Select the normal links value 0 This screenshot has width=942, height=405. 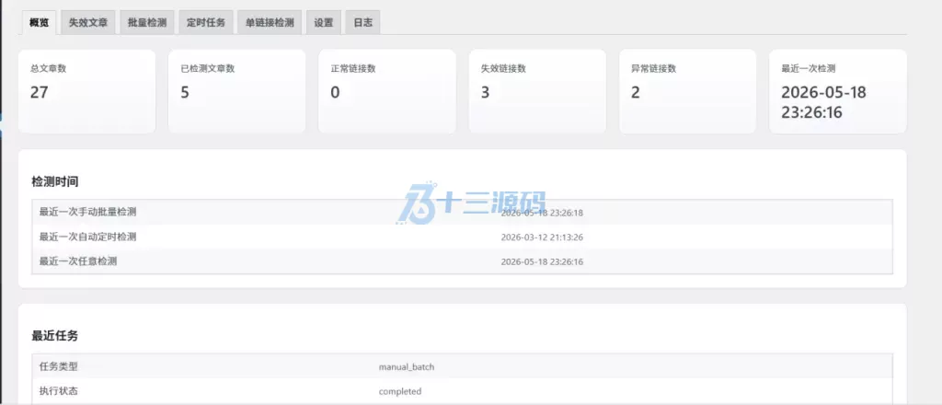click(x=335, y=93)
